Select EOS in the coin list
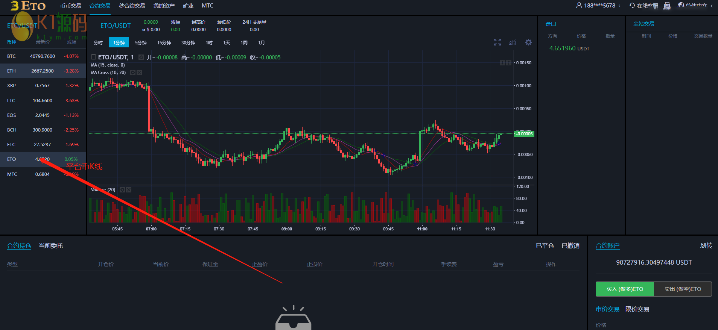The height and width of the screenshot is (330, 718). point(43,115)
